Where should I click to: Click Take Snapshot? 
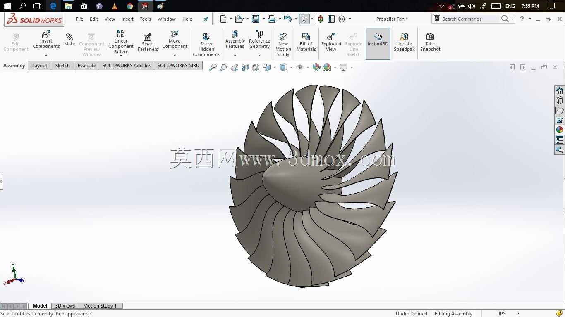click(430, 42)
